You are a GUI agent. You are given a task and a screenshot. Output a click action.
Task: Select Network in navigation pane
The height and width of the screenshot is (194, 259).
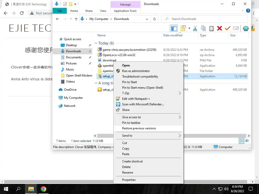[70, 106]
